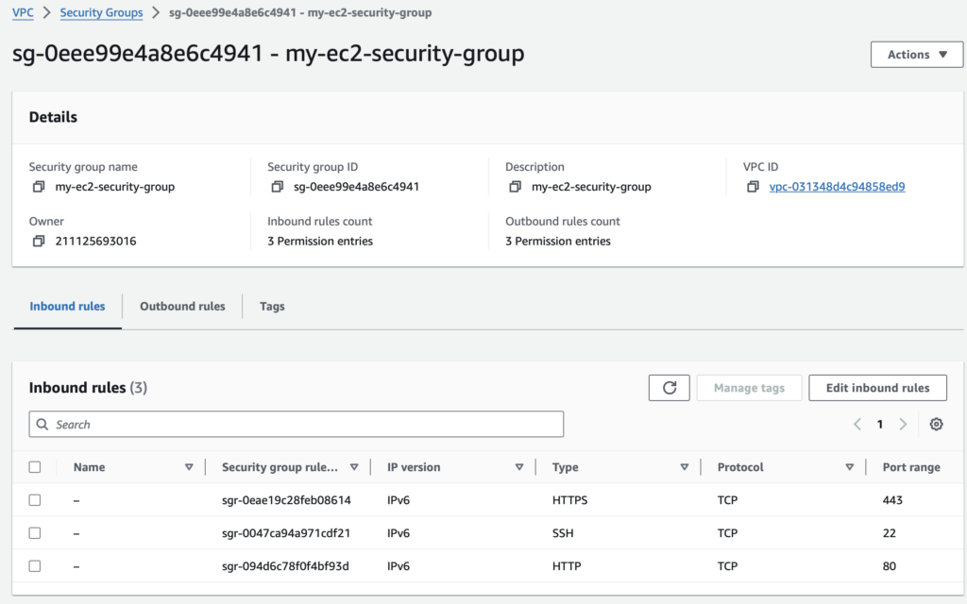967x604 pixels.
Task: Open the vpc-031348d4c94858ed9 link
Action: (x=837, y=187)
